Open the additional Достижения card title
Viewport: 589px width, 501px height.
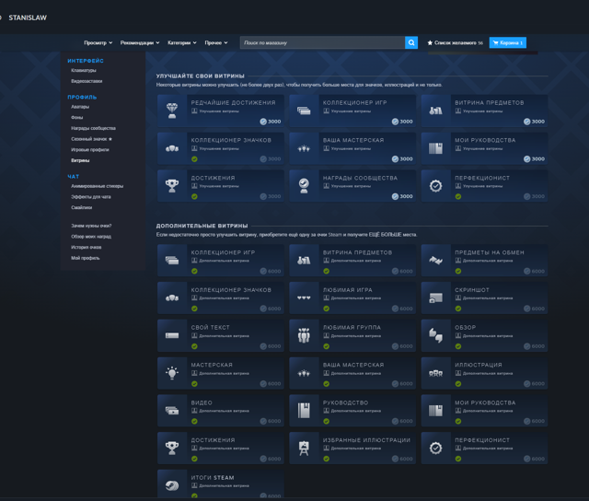(x=213, y=440)
